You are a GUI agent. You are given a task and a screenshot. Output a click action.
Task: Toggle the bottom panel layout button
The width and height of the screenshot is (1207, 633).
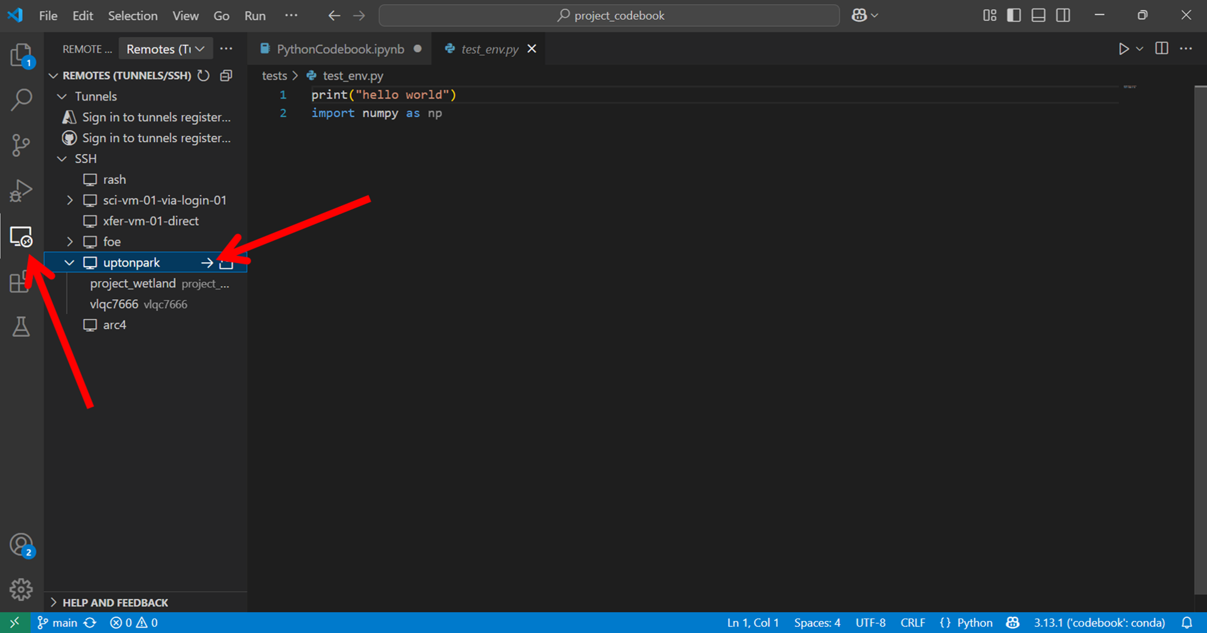(1038, 16)
